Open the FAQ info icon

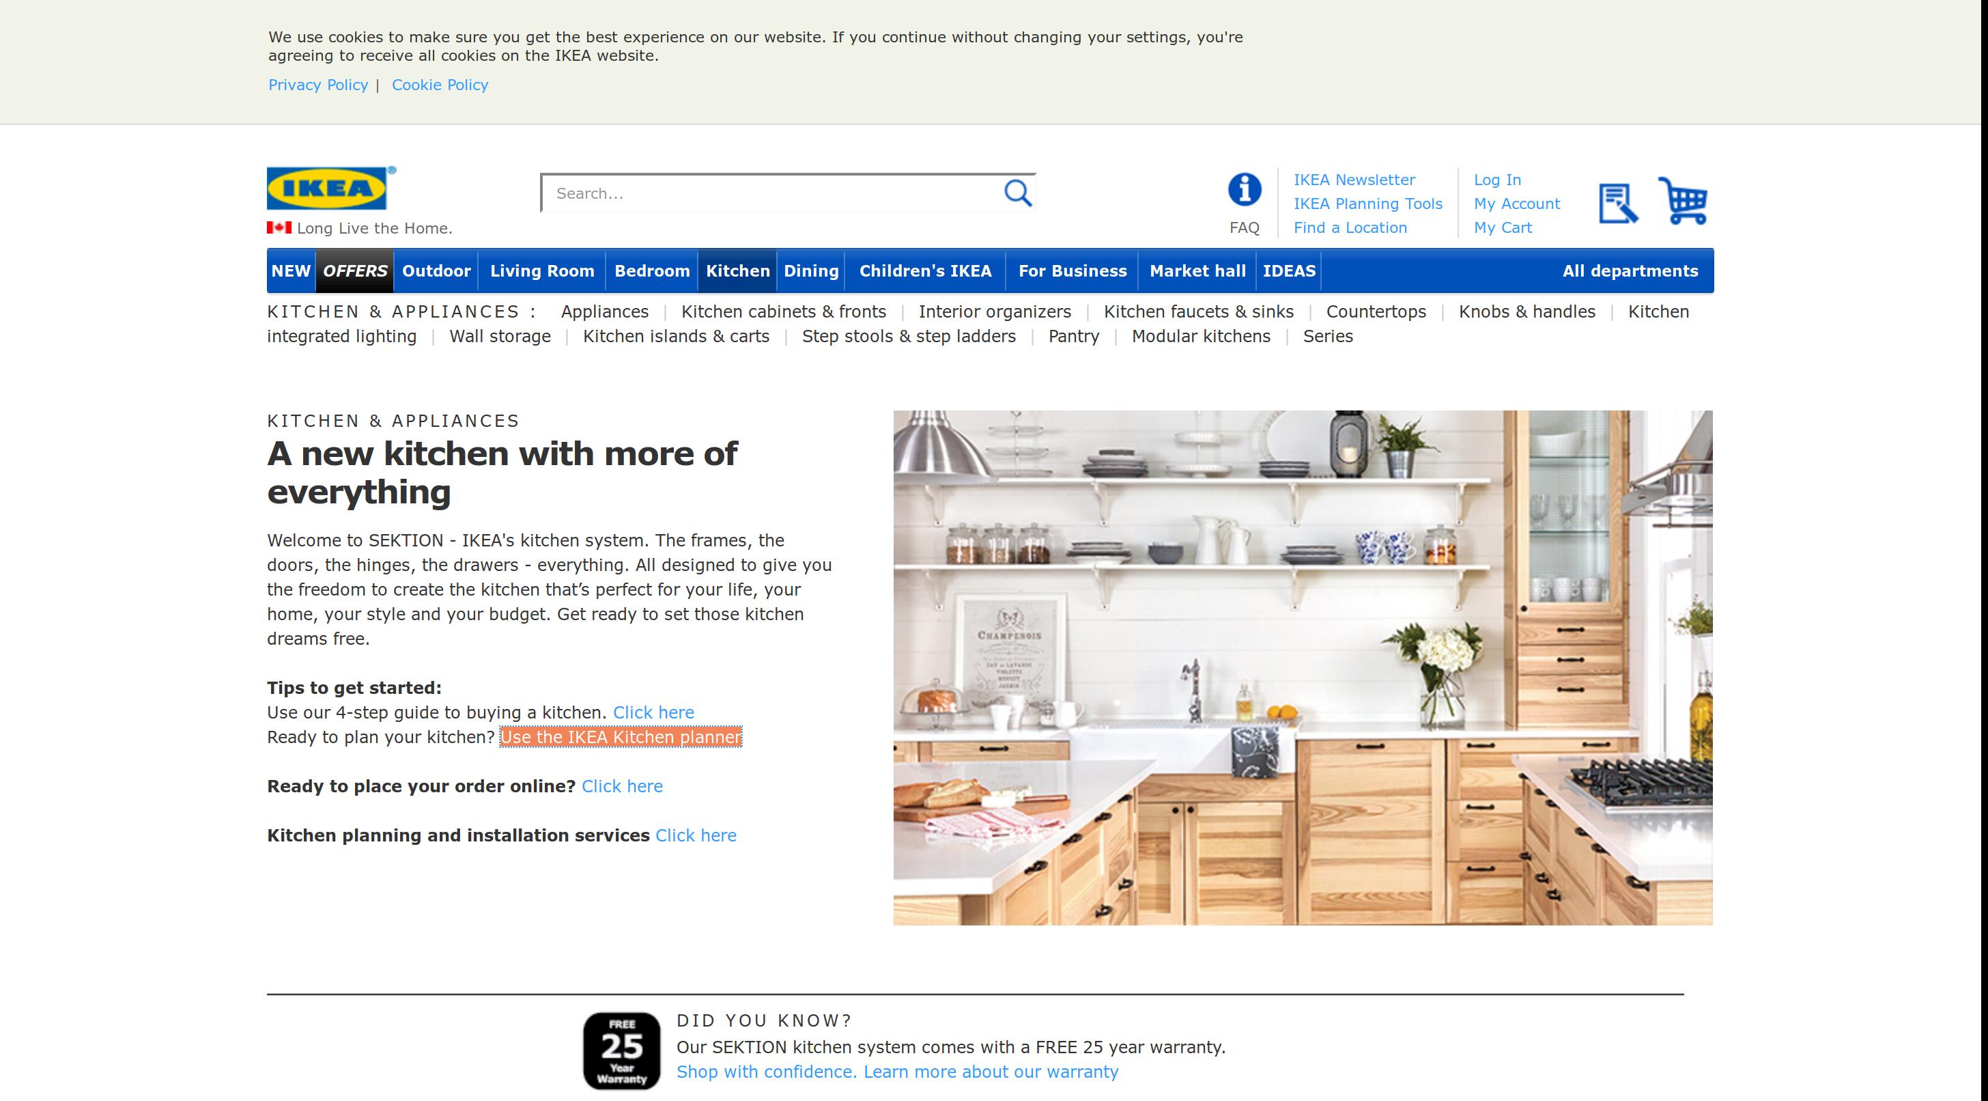(1244, 189)
